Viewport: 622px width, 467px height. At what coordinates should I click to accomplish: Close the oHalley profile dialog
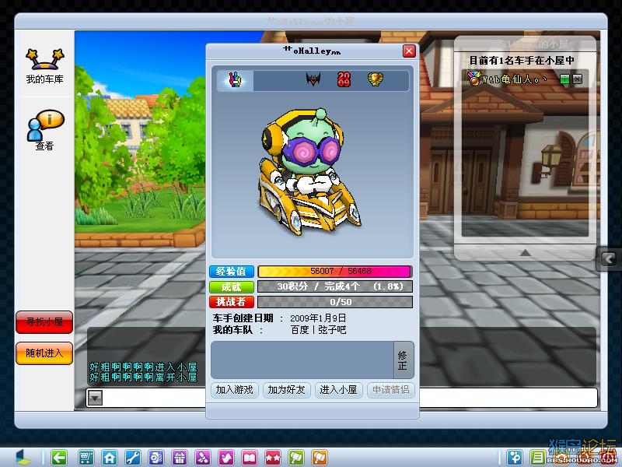point(409,51)
